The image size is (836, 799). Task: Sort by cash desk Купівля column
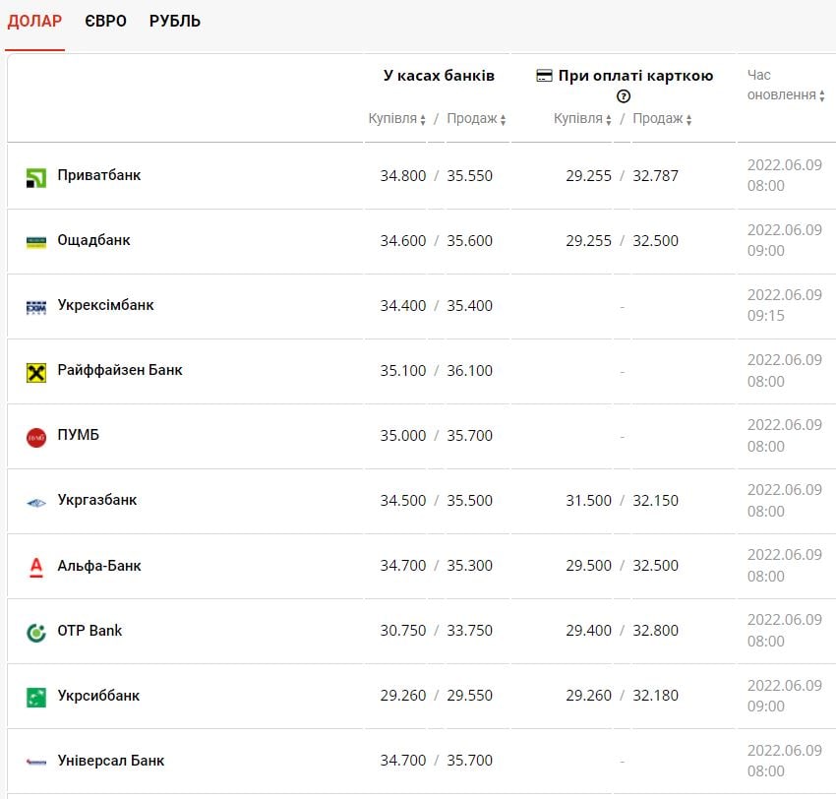pyautogui.click(x=397, y=119)
